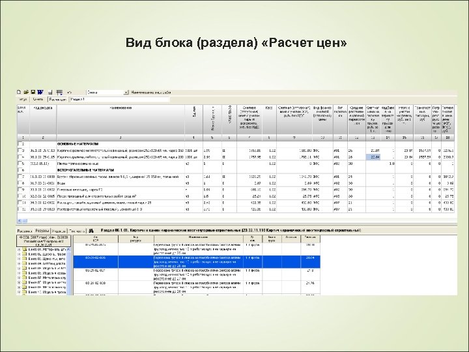Image resolution: width=469 pixels, height=352 pixels.
Task: Click the New document toolbar icon
Action: pos(19,92)
